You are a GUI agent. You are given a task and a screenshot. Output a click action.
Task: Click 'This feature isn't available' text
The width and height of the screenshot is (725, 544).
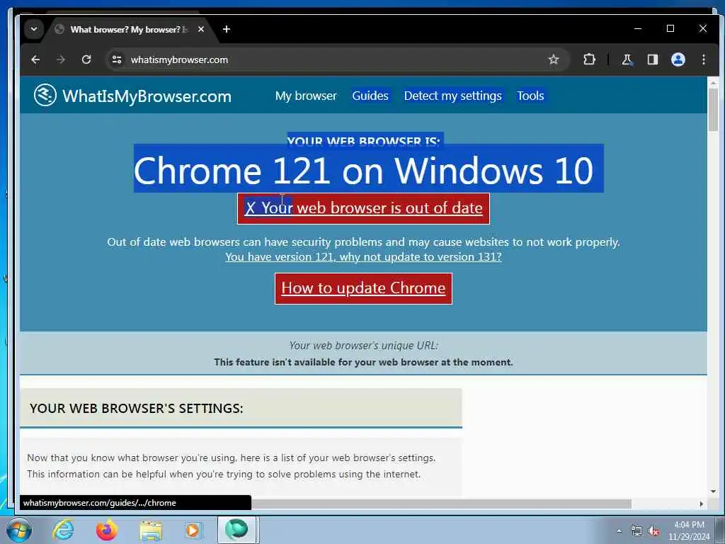[363, 362]
